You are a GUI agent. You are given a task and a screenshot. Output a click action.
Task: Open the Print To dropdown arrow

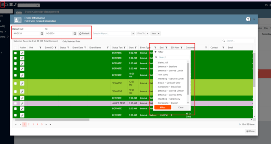click(x=147, y=34)
